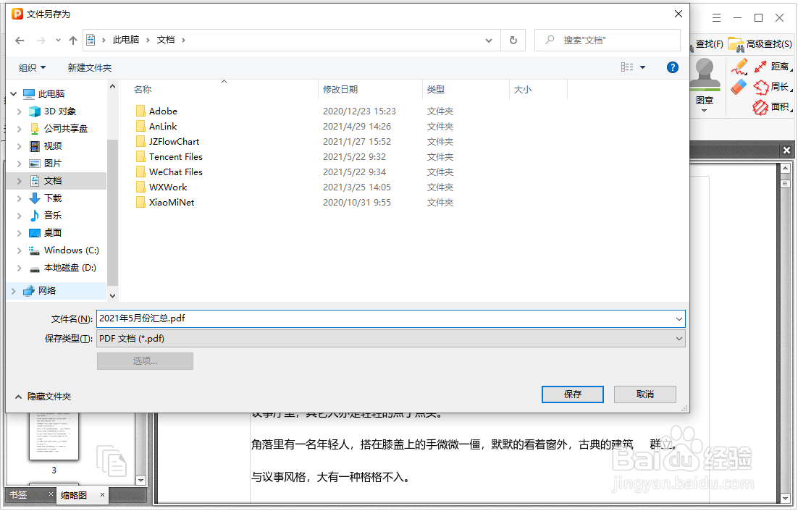
Task: Select the 面积 area tool
Action: 773,107
